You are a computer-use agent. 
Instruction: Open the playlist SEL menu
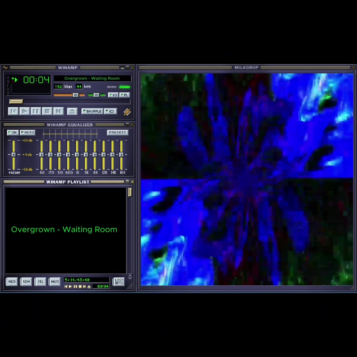41,282
